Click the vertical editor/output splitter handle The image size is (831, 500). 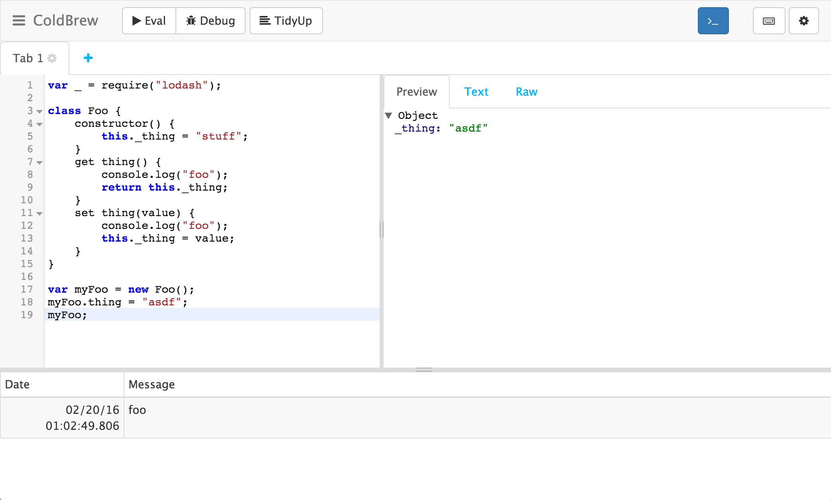coord(382,230)
